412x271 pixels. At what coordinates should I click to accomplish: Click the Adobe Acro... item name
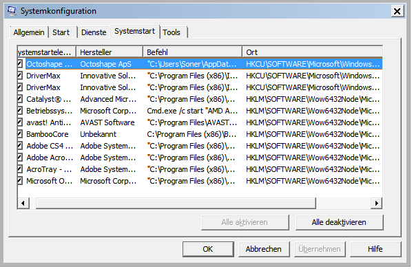click(50, 158)
